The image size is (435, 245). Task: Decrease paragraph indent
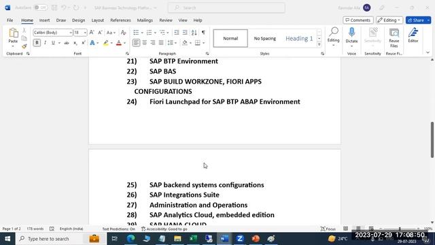177,33
